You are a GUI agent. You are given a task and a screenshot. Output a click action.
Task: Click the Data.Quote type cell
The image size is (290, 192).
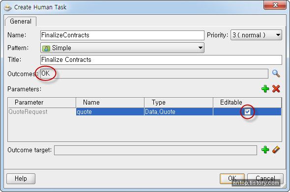[178, 111]
